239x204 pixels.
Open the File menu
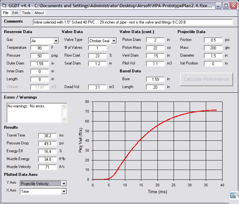pyautogui.click(x=6, y=13)
